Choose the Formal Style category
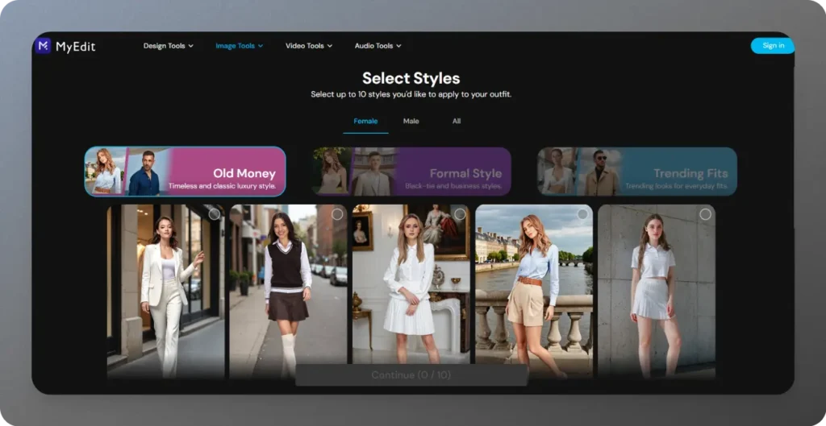826x426 pixels. (x=411, y=172)
